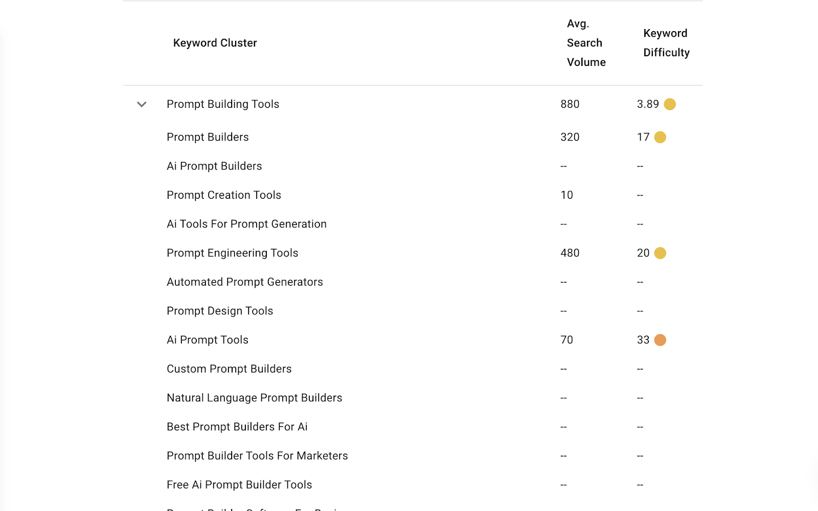818x511 pixels.
Task: Select the Ai Prompt Builders keyword
Action: coord(214,166)
